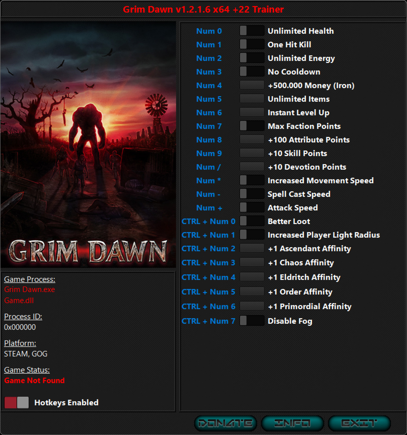Click the 'Grim Dawn.exe' process name
Image resolution: width=407 pixels, height=435 pixels.
(30, 289)
